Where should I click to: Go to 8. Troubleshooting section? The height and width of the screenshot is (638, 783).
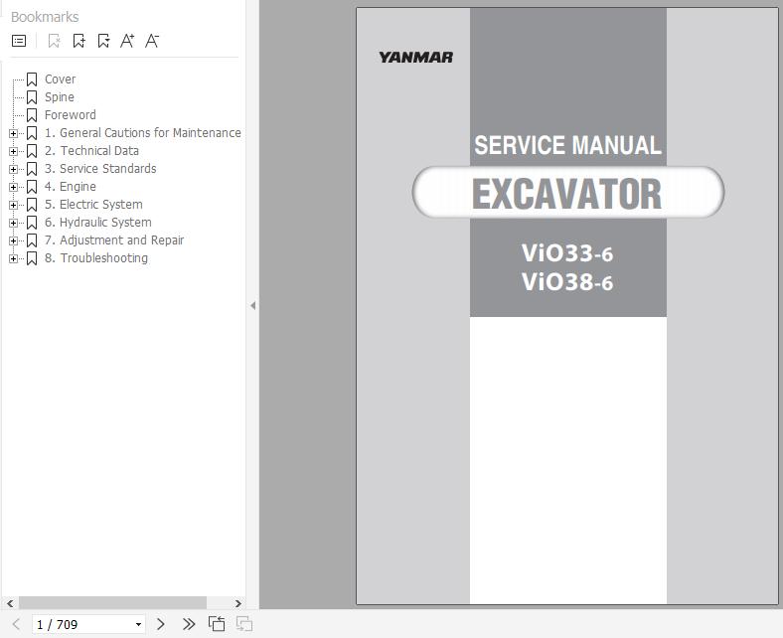click(96, 258)
